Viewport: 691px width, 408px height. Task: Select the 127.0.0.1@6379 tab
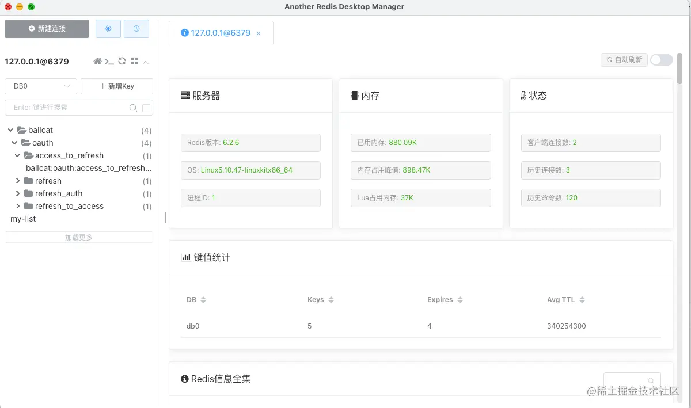[221, 33]
